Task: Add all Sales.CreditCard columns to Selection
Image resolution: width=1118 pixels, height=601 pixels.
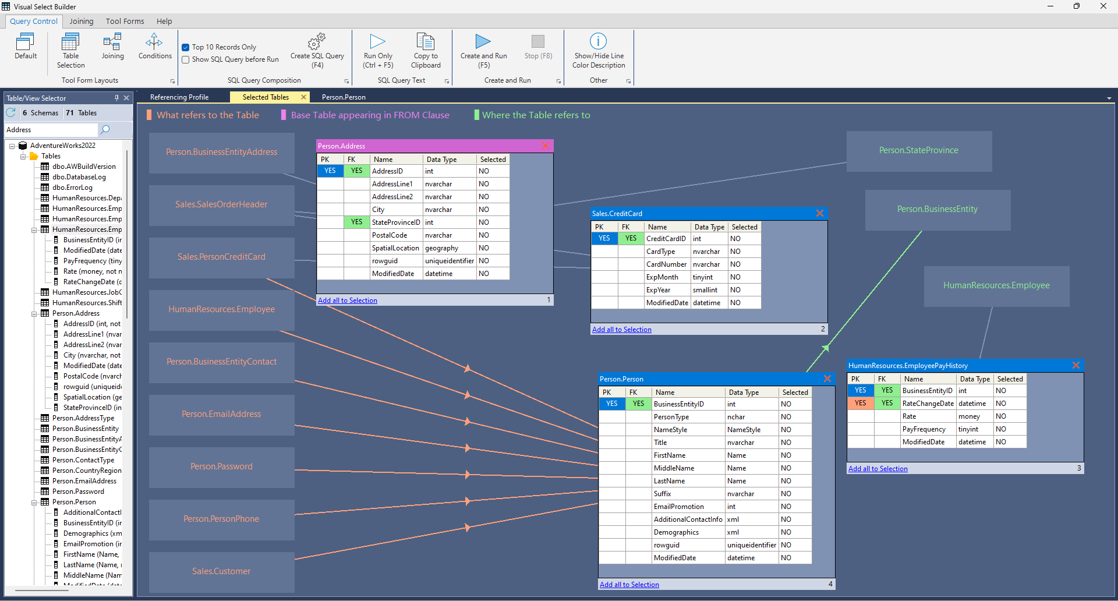Action: (622, 330)
